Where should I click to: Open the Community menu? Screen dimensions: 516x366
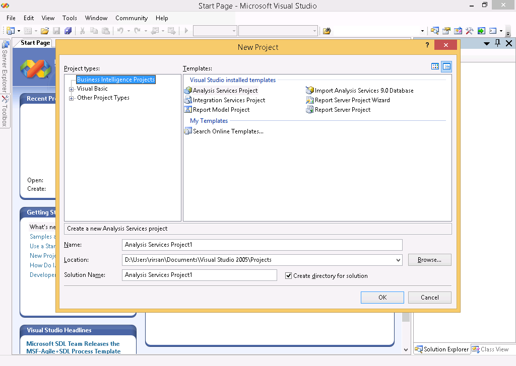[131, 18]
